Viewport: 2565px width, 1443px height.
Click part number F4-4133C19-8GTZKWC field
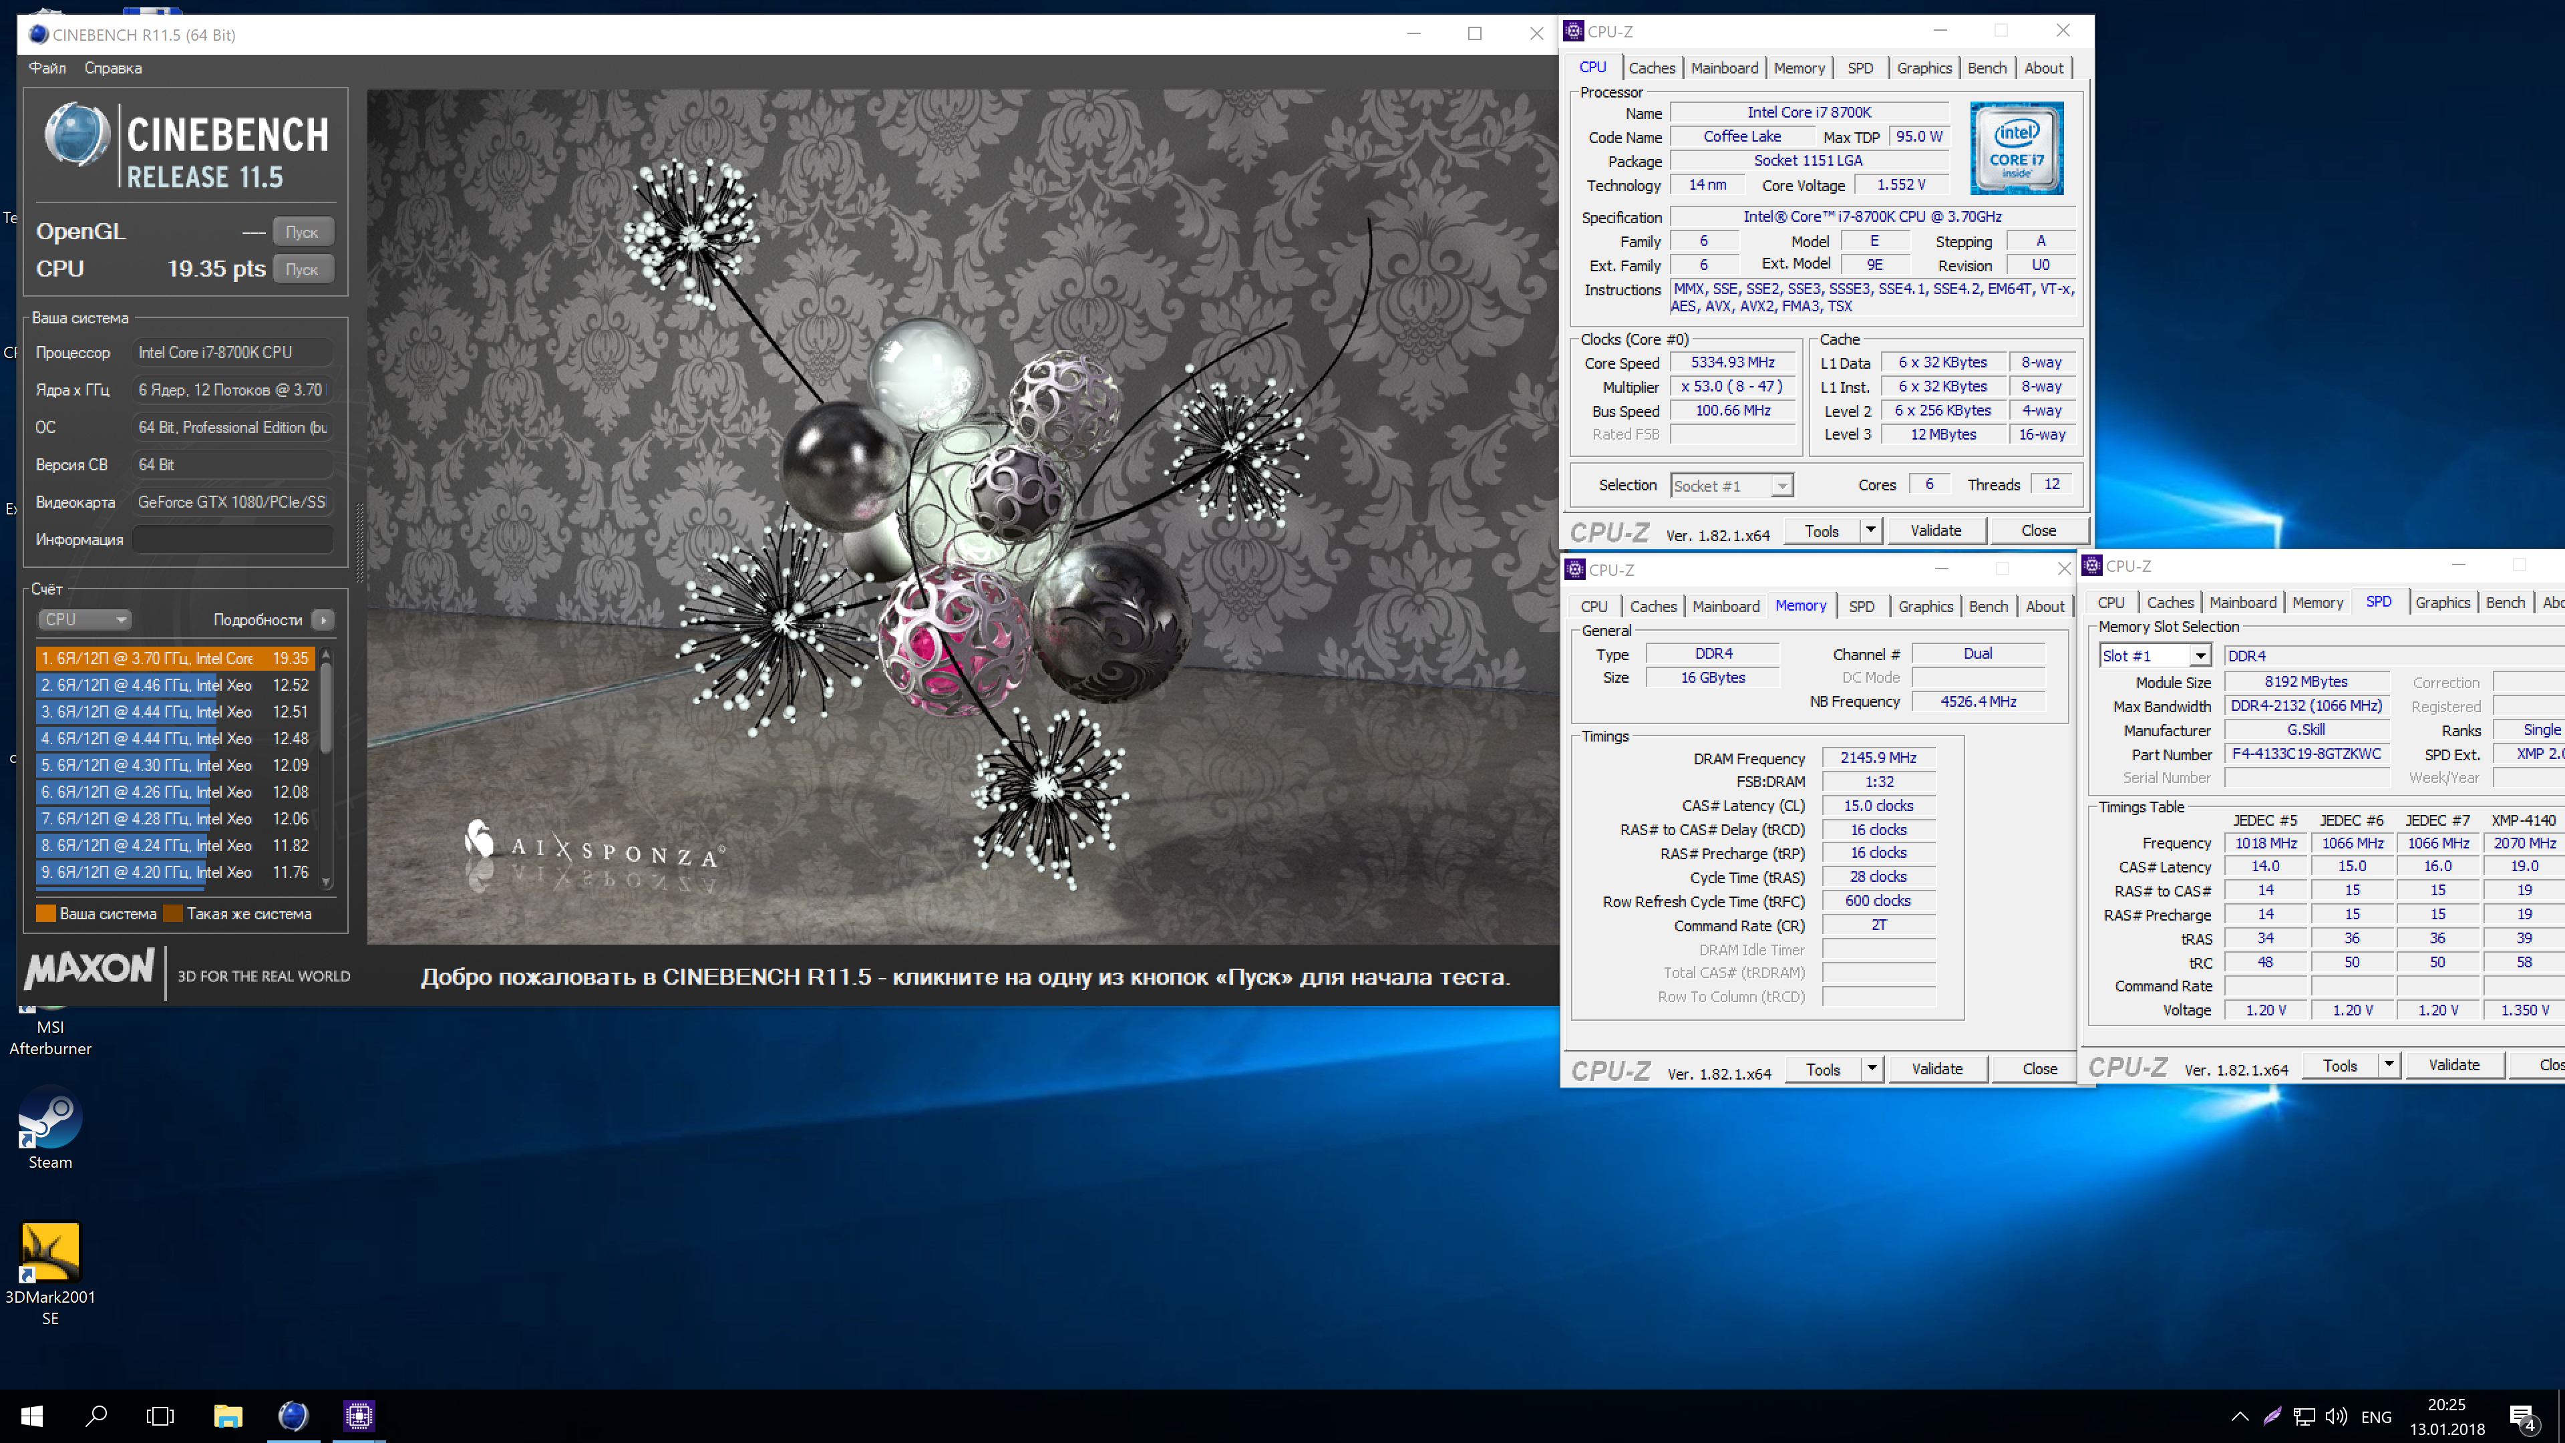2306,754
